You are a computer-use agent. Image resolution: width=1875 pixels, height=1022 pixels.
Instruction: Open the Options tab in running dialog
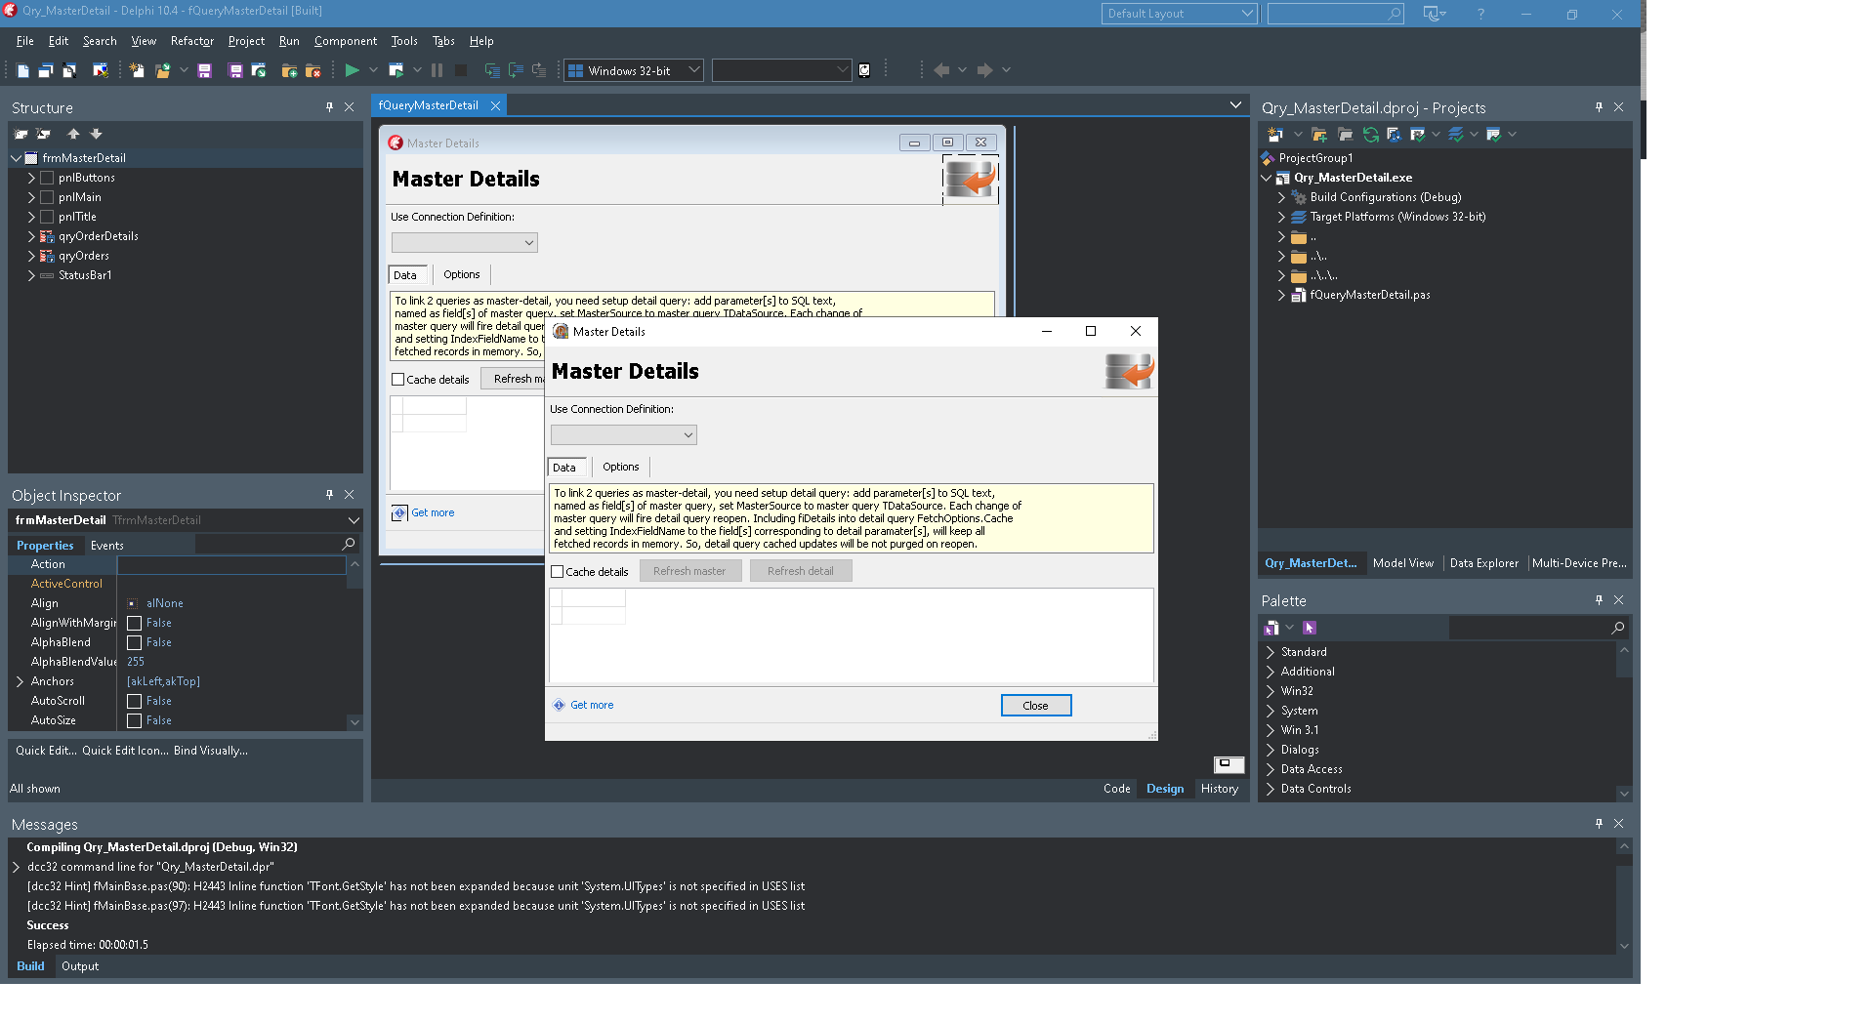(621, 467)
